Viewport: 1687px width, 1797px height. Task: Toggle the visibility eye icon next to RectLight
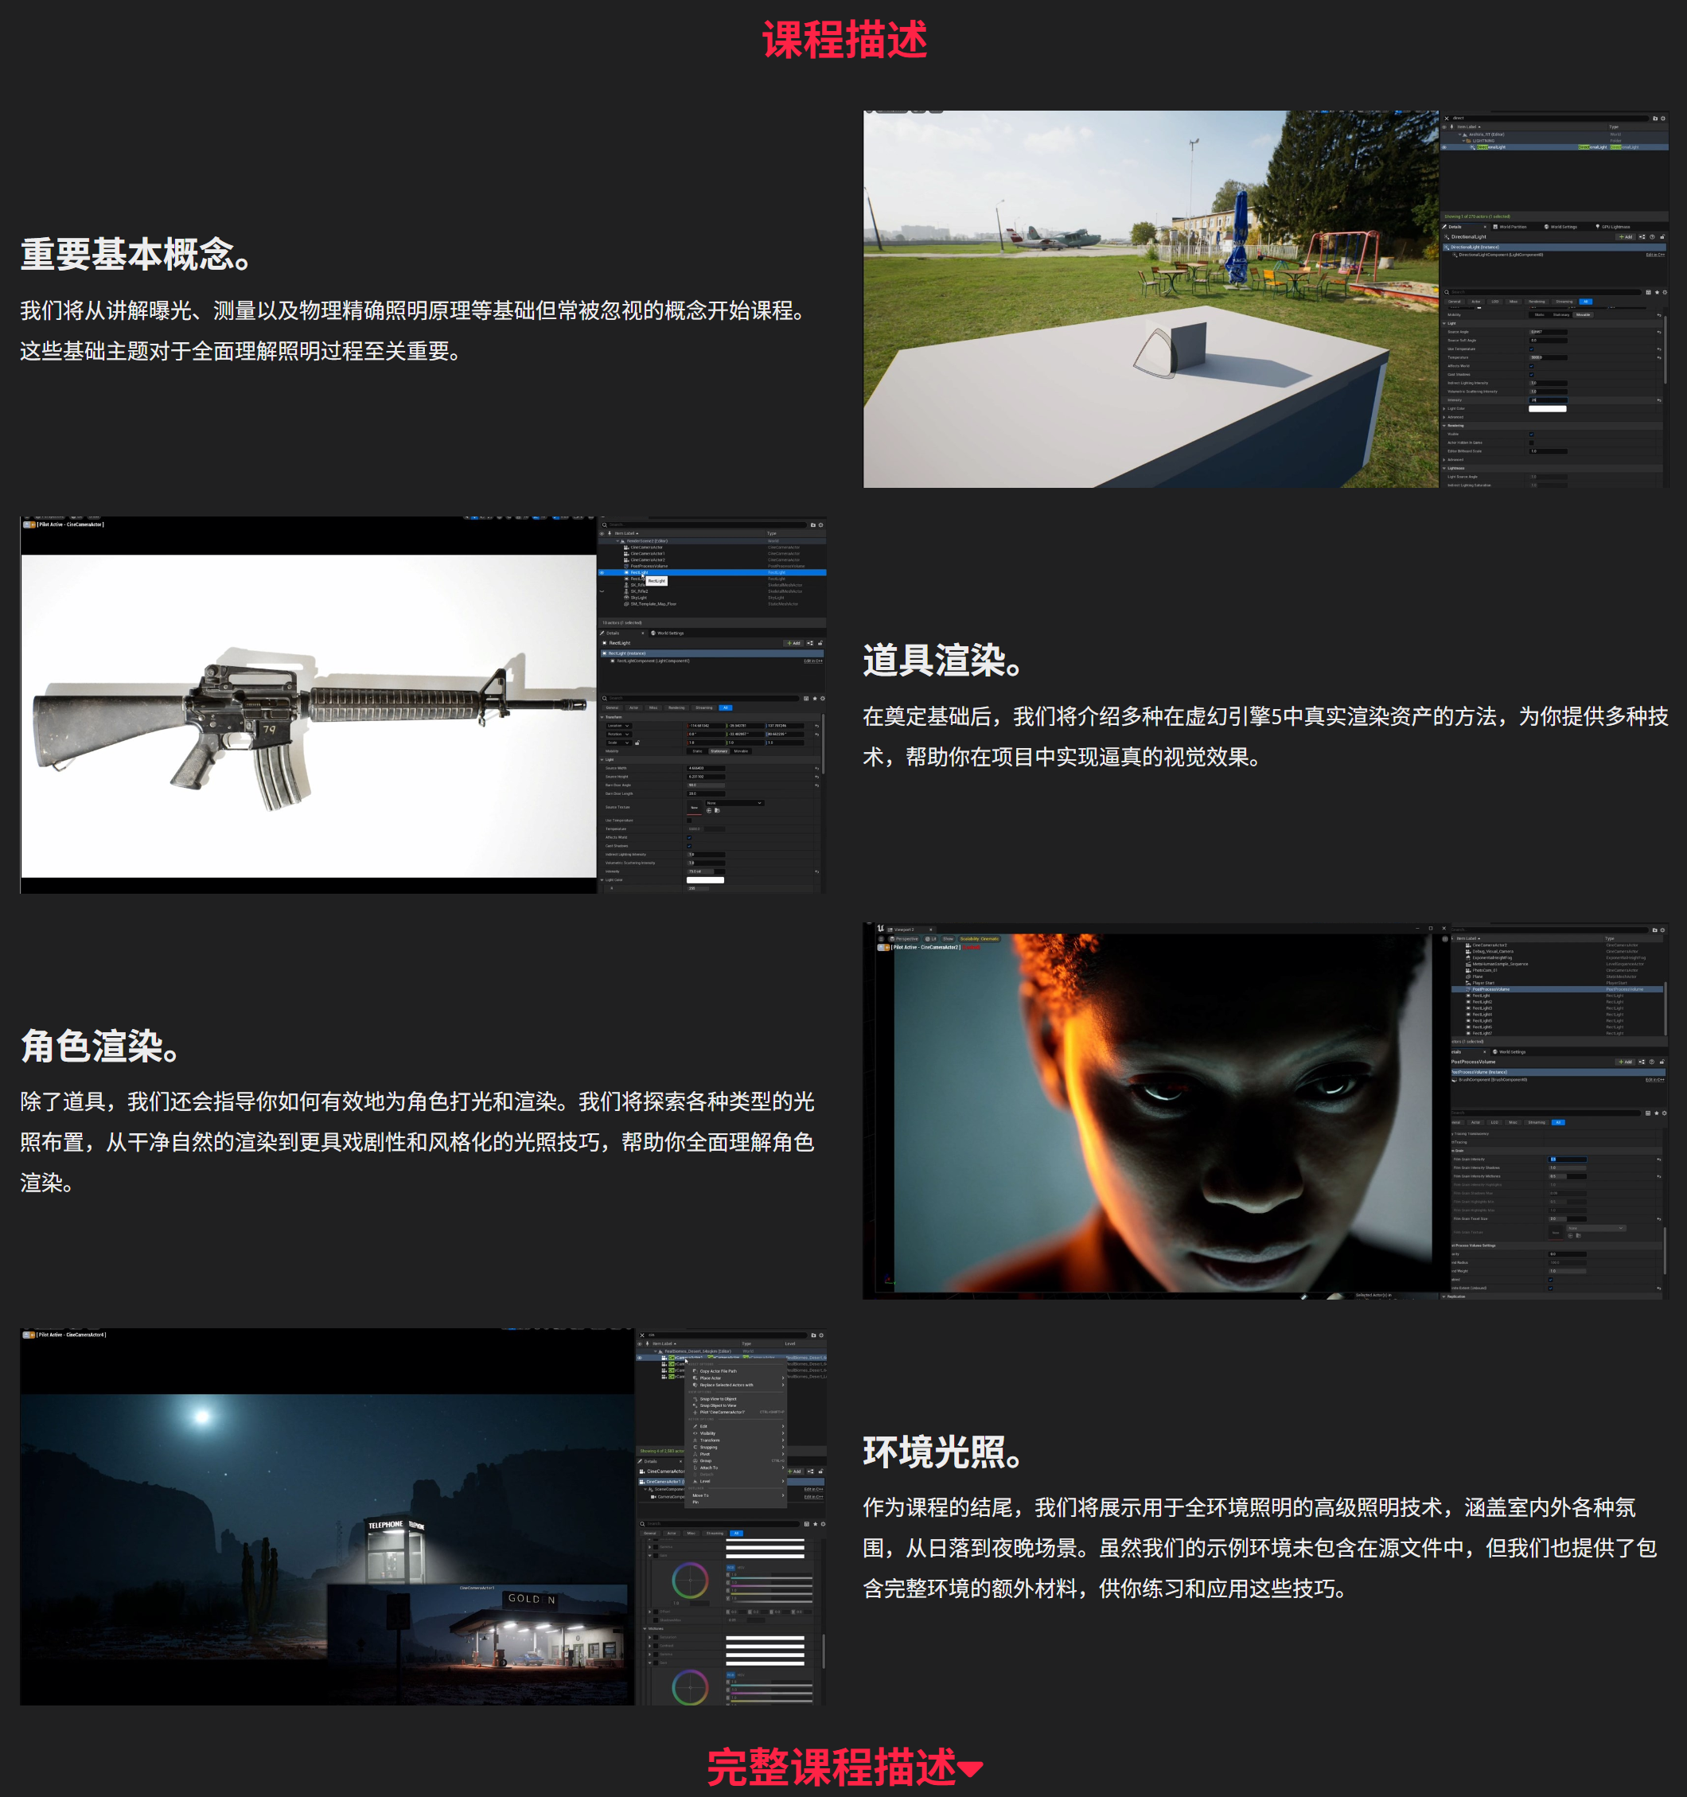click(602, 573)
